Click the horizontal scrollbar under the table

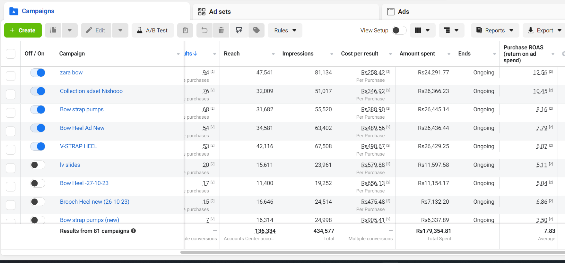point(372,252)
